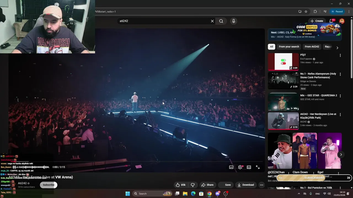The width and height of the screenshot is (353, 198).
Task: Enter full screen video mode
Action: point(258,167)
